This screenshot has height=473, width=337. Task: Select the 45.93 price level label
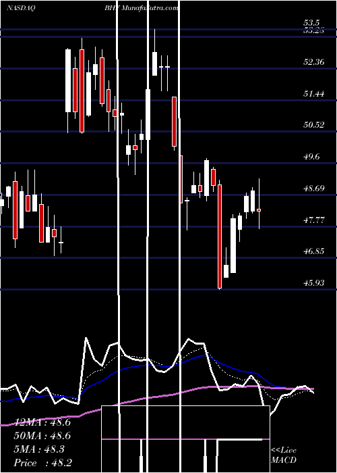[314, 282]
